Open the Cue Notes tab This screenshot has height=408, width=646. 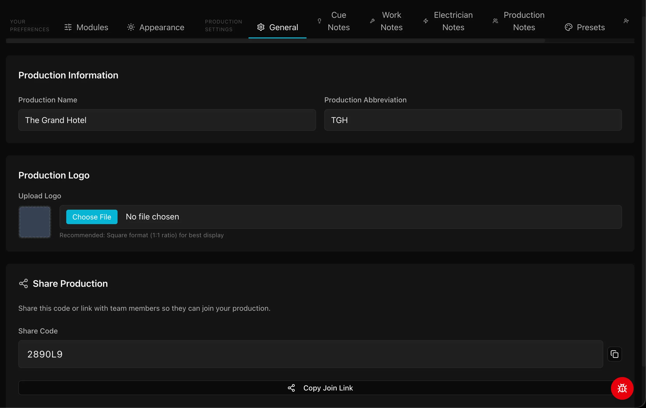(334, 21)
